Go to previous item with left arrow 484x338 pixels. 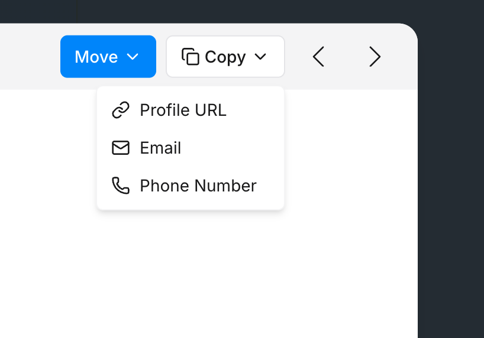[318, 57]
